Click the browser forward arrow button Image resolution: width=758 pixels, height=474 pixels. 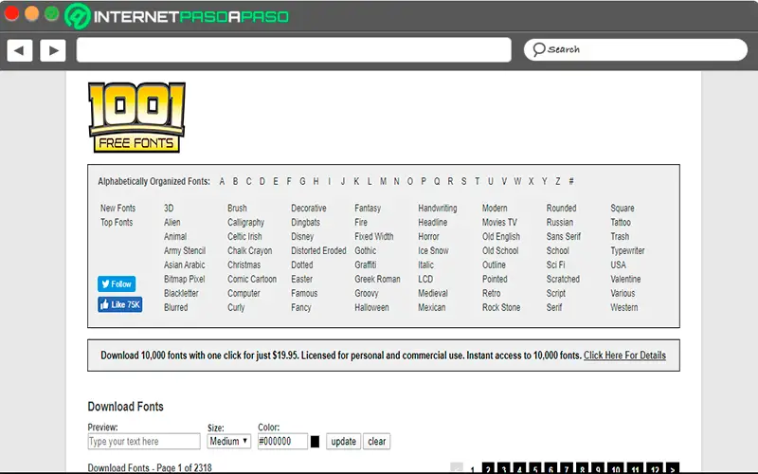53,50
